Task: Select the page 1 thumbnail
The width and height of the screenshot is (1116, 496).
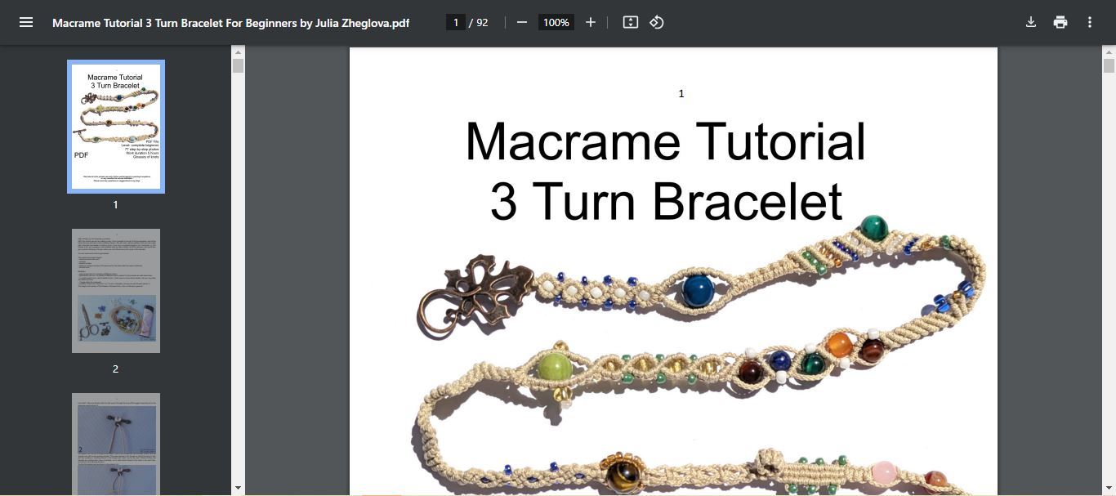Action: pyautogui.click(x=116, y=127)
